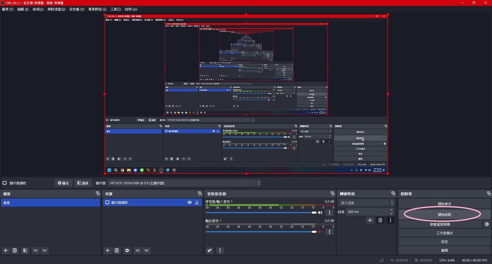
Task: Open advanced audio properties gears icon
Action: point(209,250)
